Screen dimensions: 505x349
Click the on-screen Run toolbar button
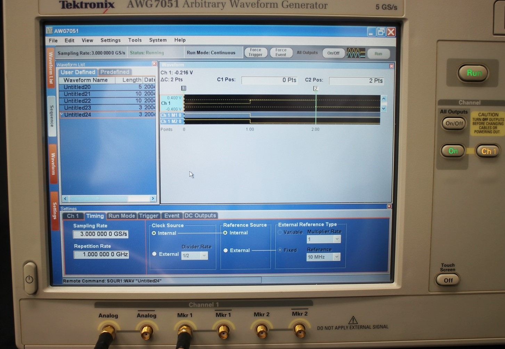click(x=378, y=54)
